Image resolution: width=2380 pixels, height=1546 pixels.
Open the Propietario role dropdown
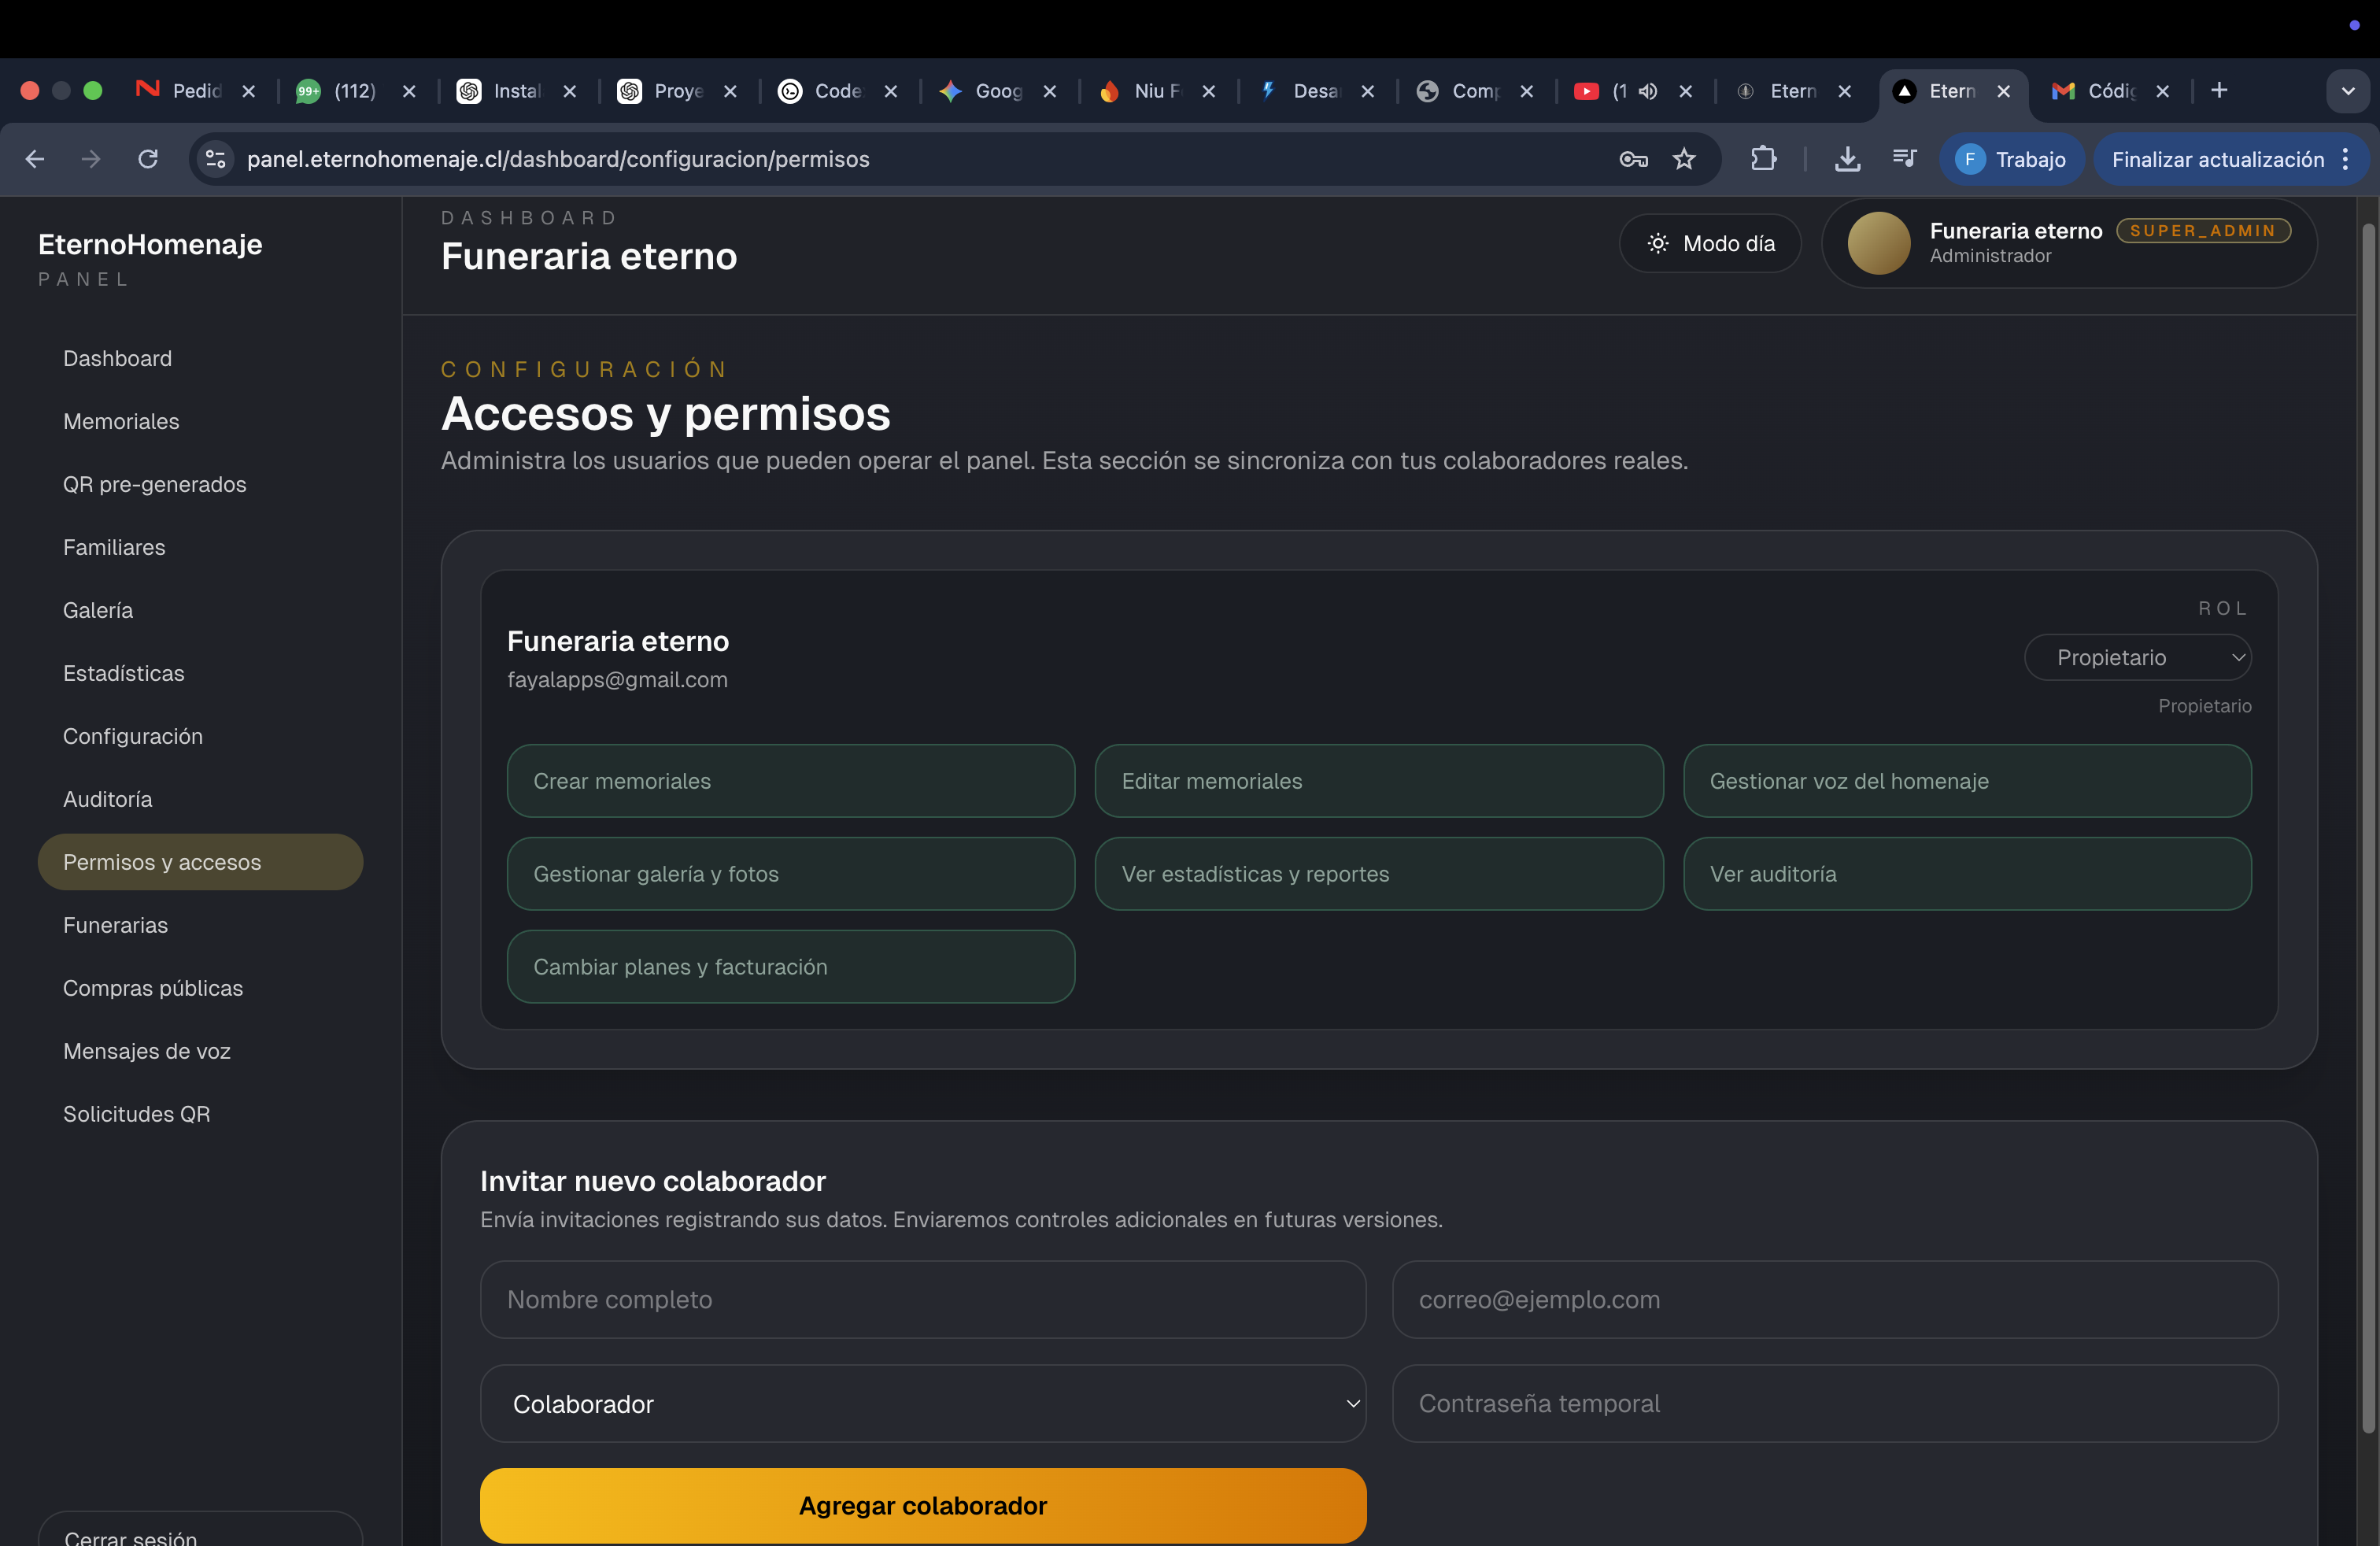(x=2139, y=657)
